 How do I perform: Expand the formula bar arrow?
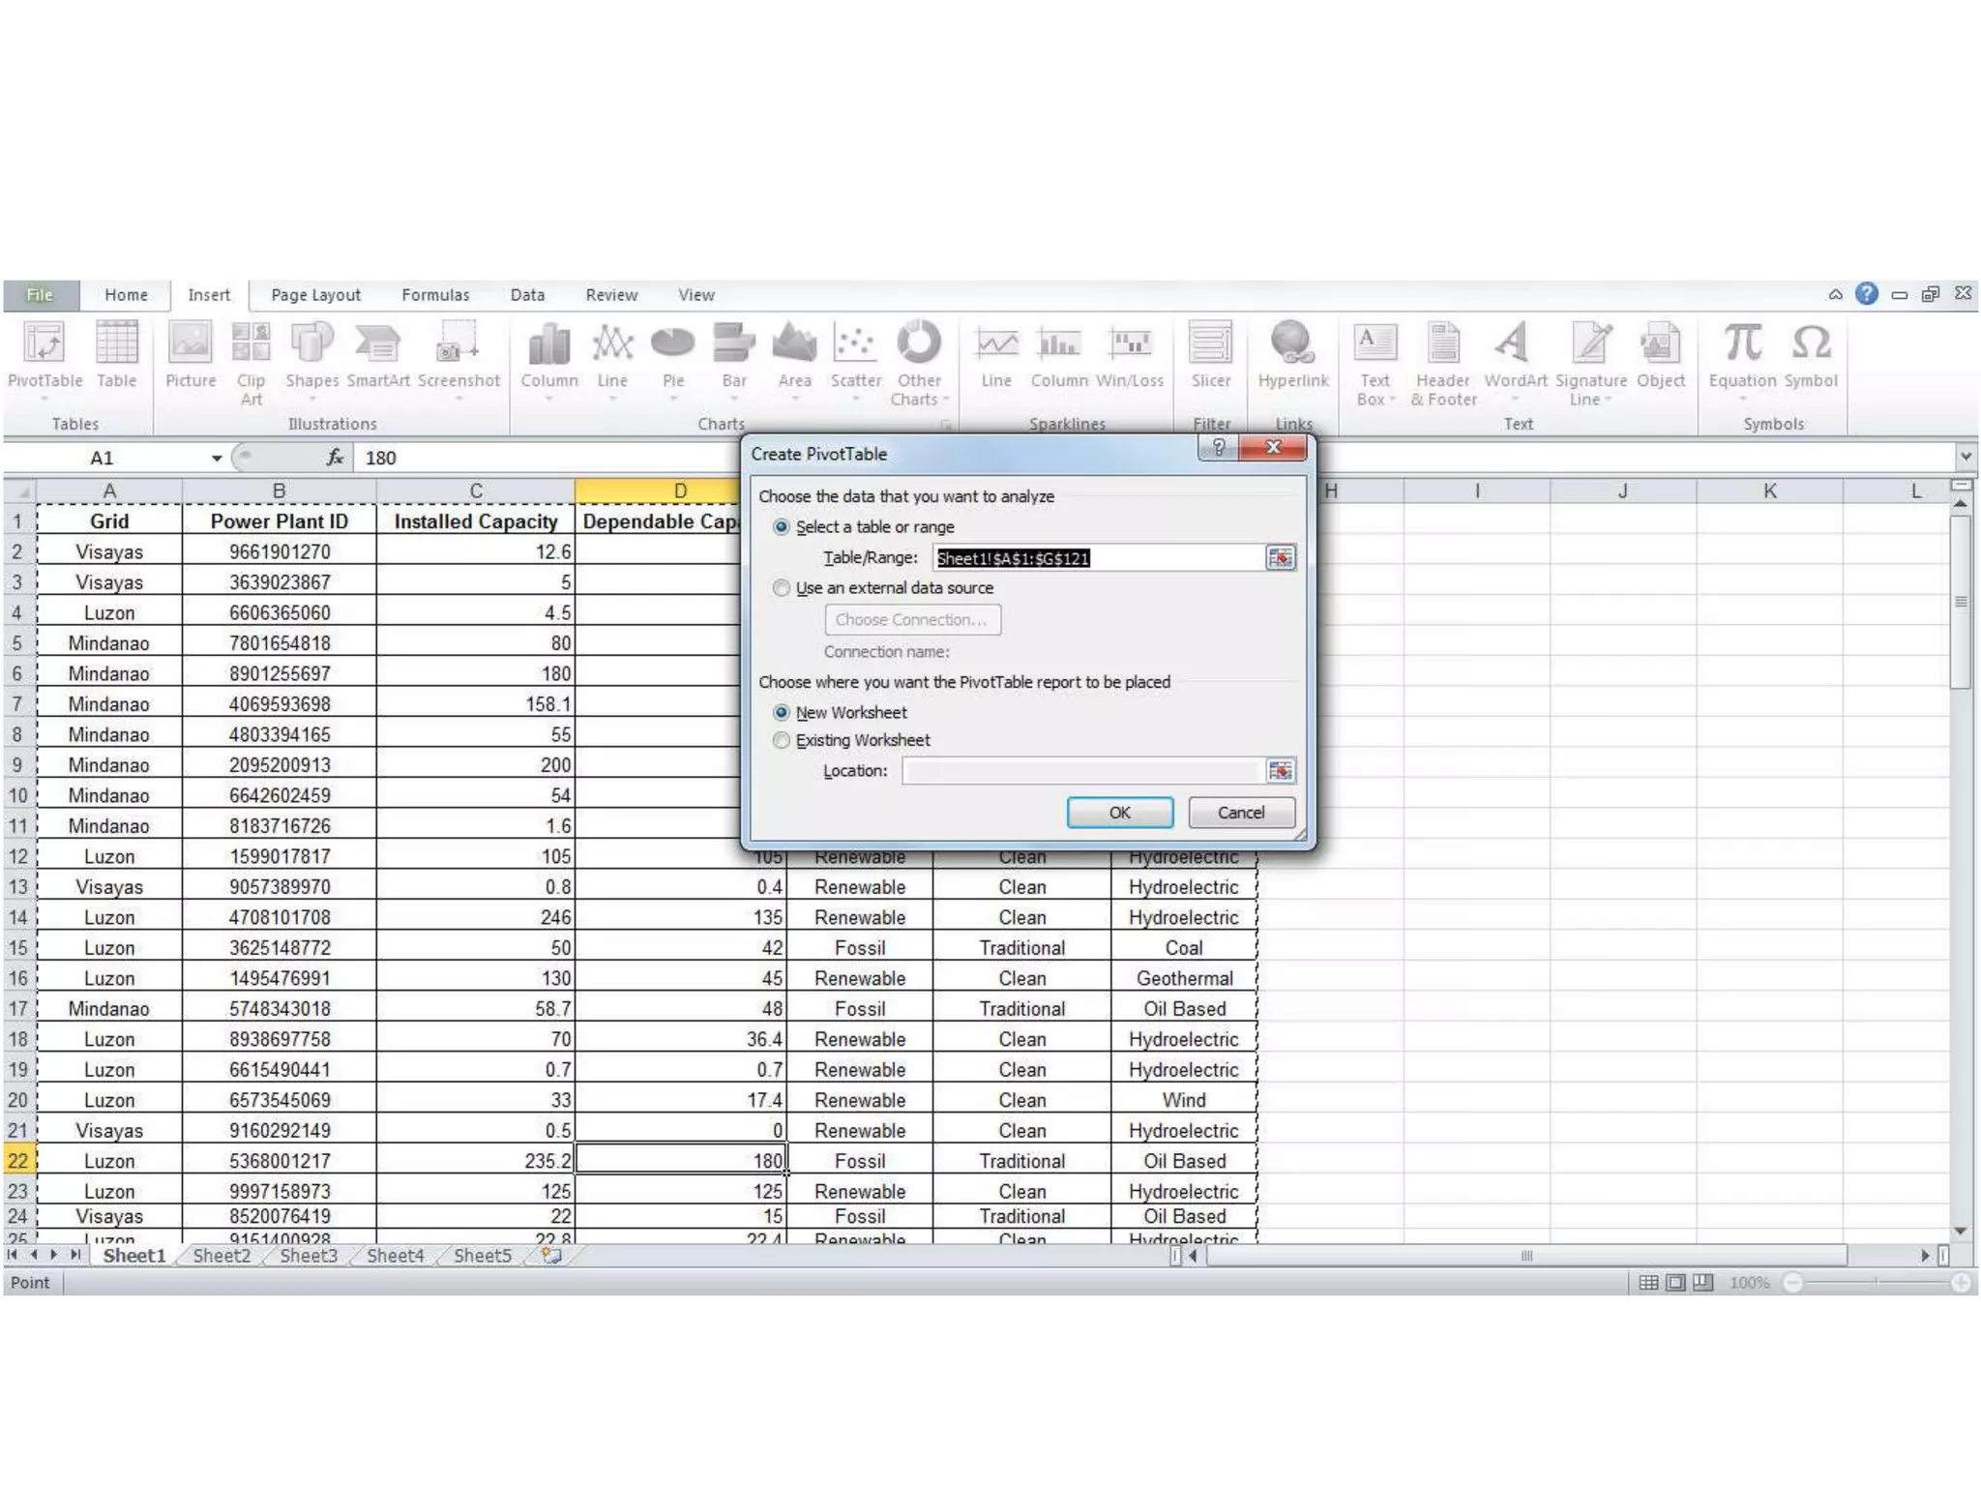click(x=1966, y=456)
